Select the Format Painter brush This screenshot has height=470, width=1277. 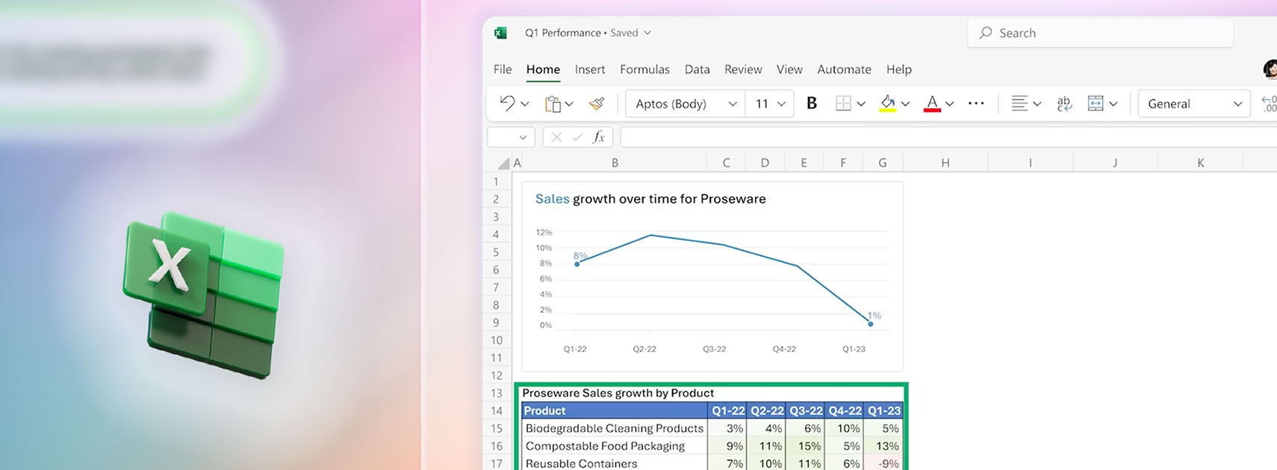(596, 104)
